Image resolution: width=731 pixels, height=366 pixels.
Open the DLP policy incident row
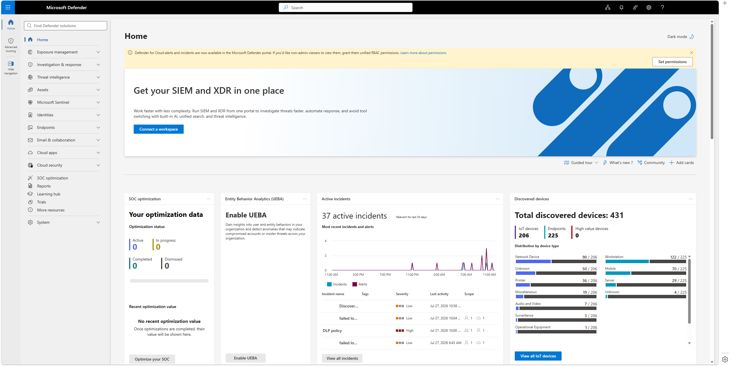click(x=410, y=331)
